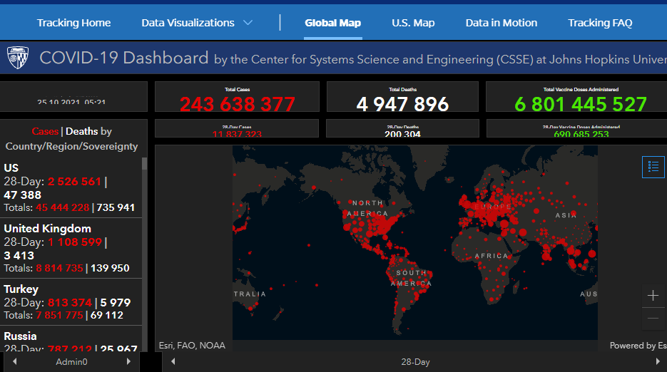The height and width of the screenshot is (372, 667).
Task: Go to next Admin level with right arrow
Action: [x=128, y=362]
